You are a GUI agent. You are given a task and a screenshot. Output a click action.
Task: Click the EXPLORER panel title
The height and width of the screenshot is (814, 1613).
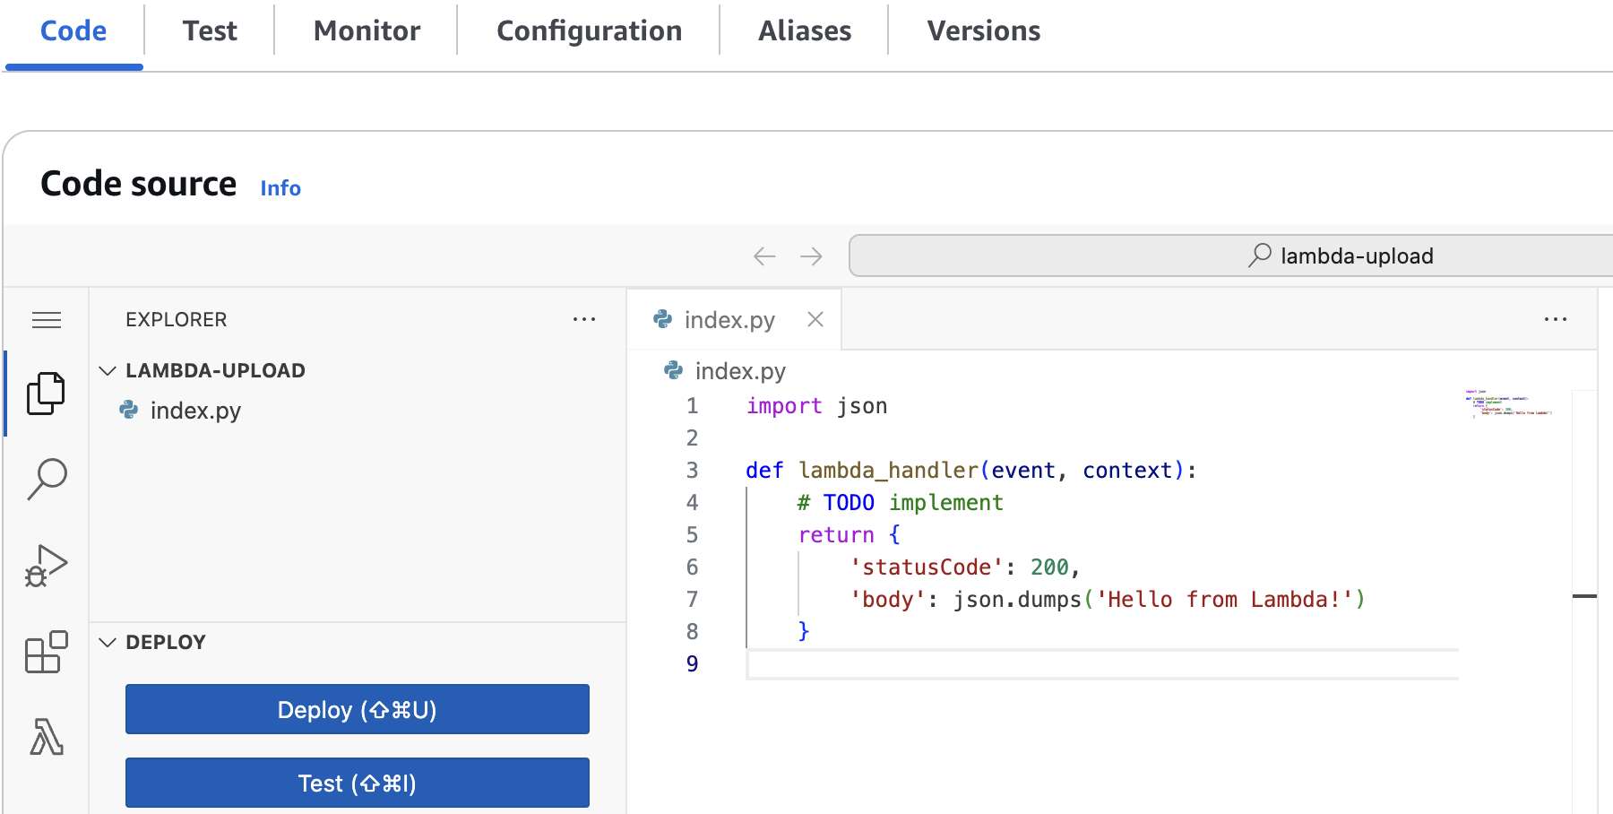coord(177,320)
